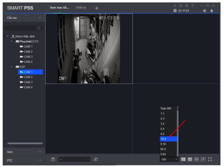The width and height of the screenshot is (224, 167).
Task: Select the 16-channel view layout
Action: click(197, 159)
